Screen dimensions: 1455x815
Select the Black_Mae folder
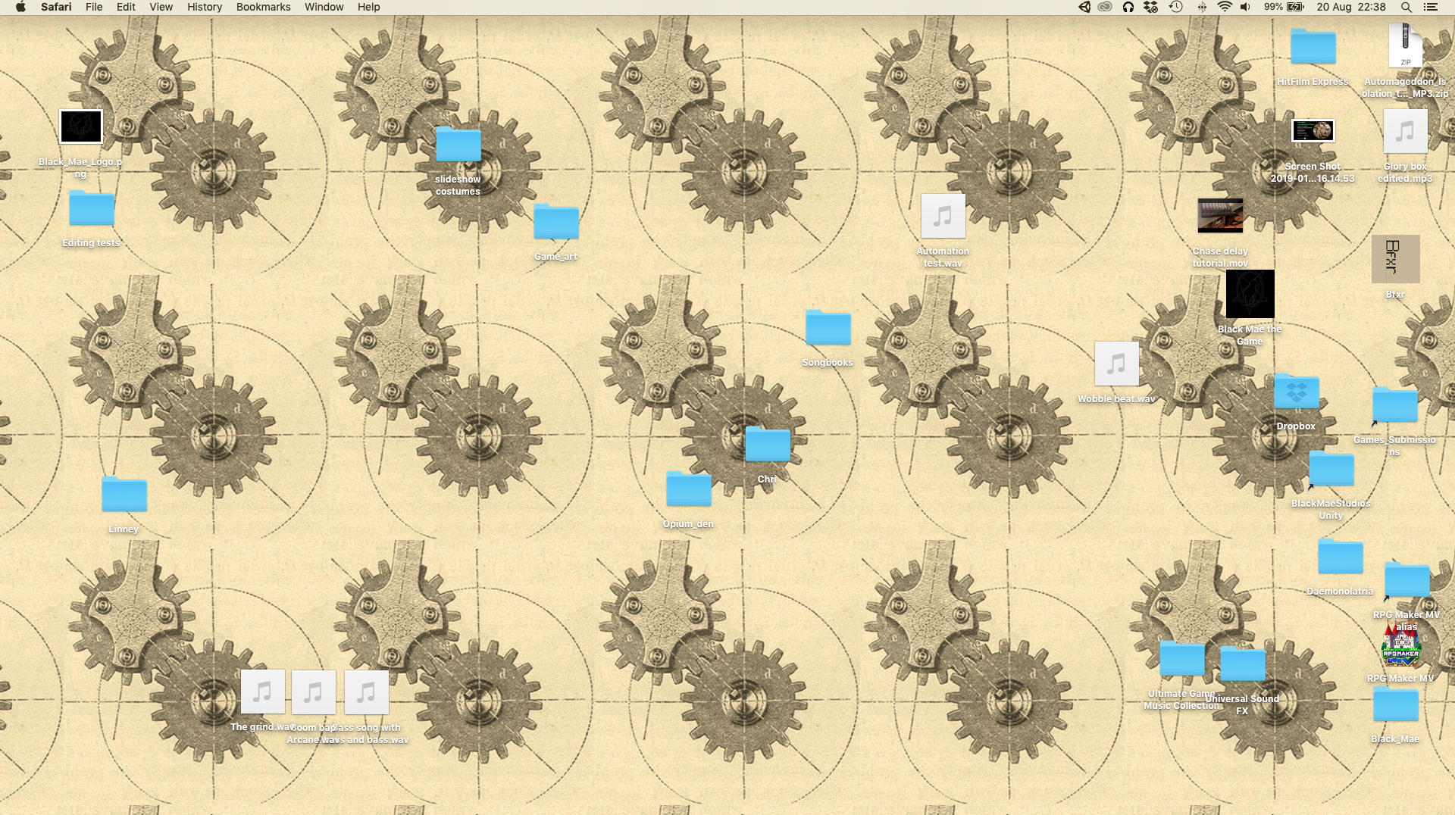[1396, 705]
